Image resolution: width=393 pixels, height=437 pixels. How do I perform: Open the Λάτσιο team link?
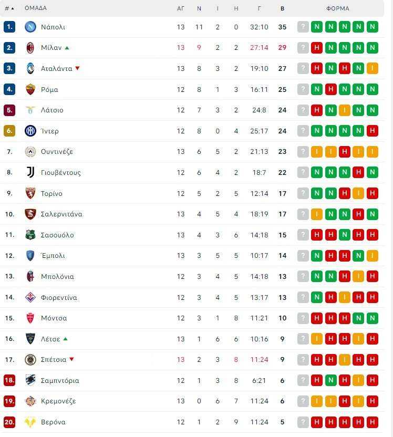(x=52, y=110)
